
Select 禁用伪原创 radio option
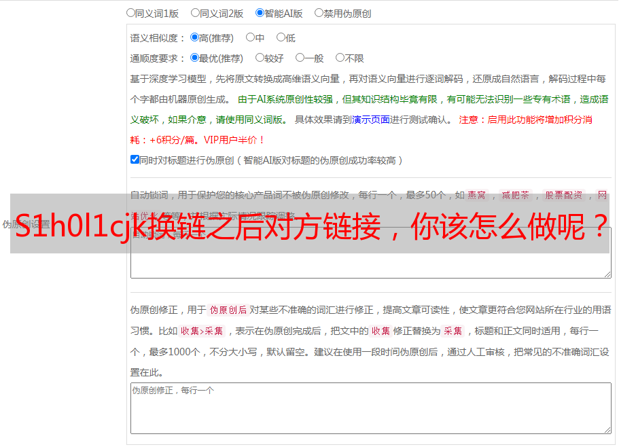(x=319, y=13)
